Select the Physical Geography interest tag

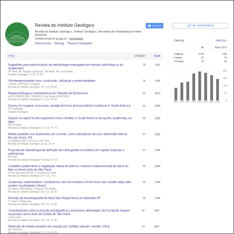coord(80,44)
